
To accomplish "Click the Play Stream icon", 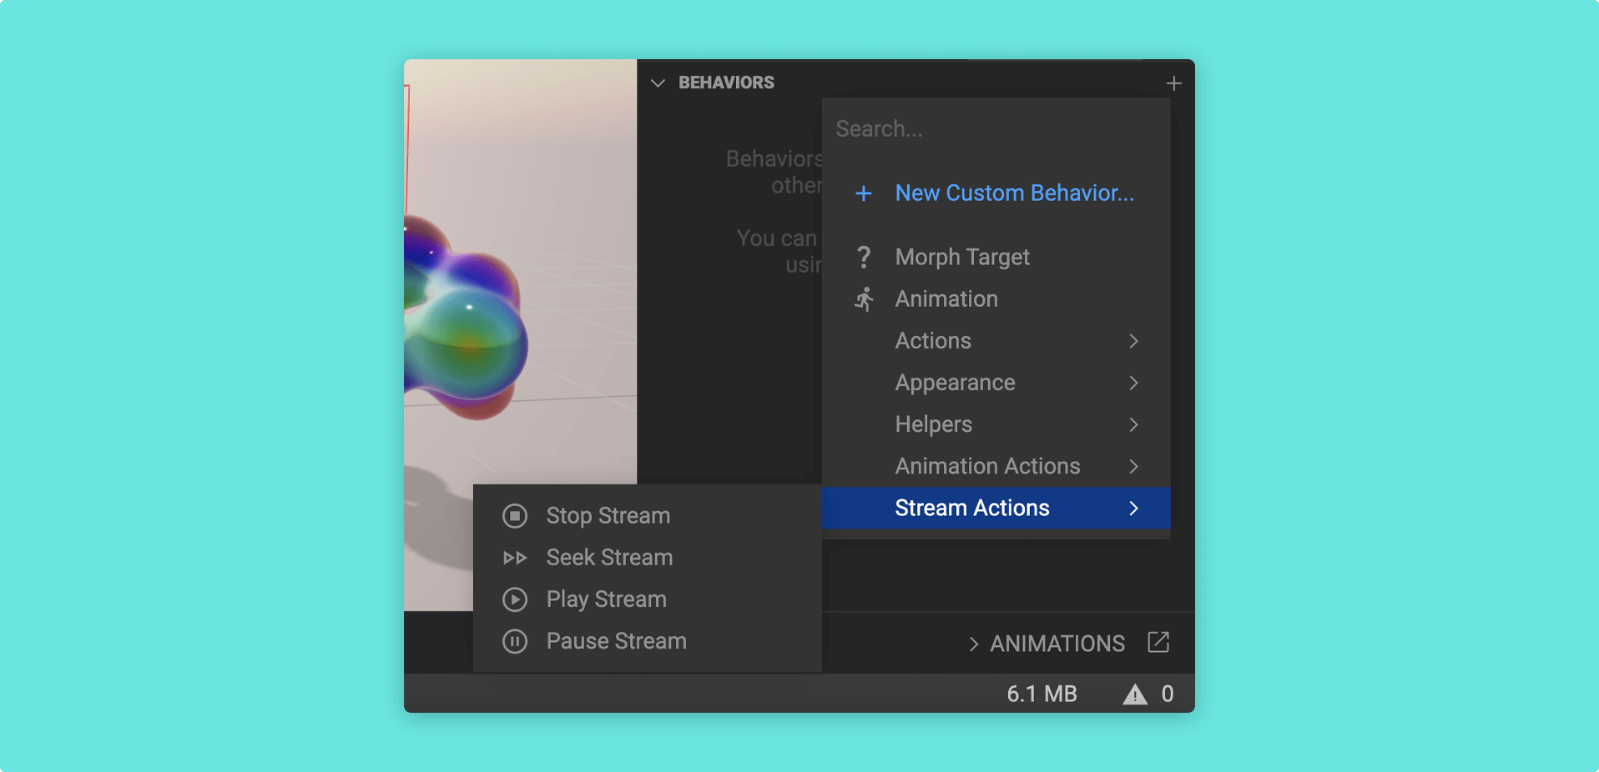I will point(515,599).
